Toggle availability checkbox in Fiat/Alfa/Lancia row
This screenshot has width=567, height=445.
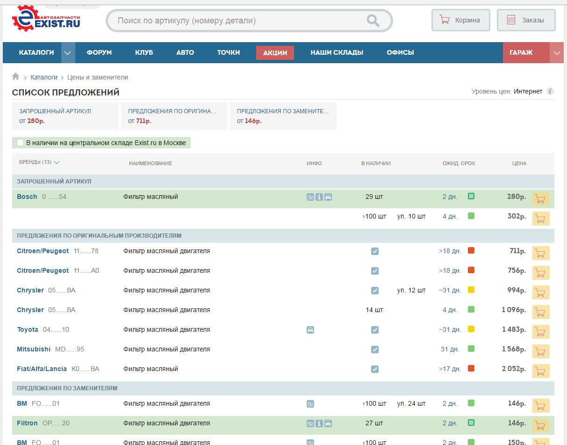375,369
